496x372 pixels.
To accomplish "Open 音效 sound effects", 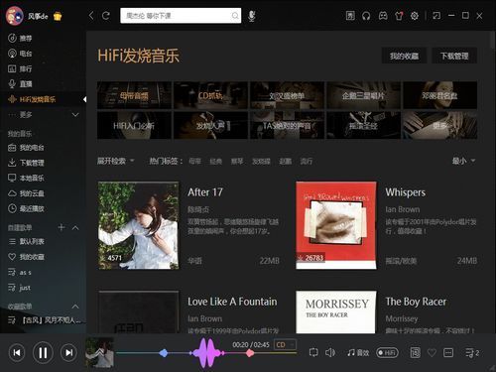I will click(358, 353).
